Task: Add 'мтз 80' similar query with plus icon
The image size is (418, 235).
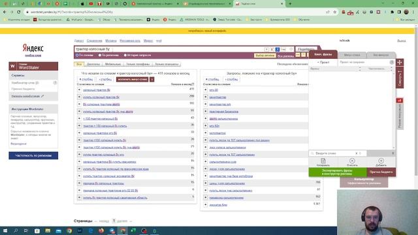Action: pyautogui.click(x=206, y=90)
